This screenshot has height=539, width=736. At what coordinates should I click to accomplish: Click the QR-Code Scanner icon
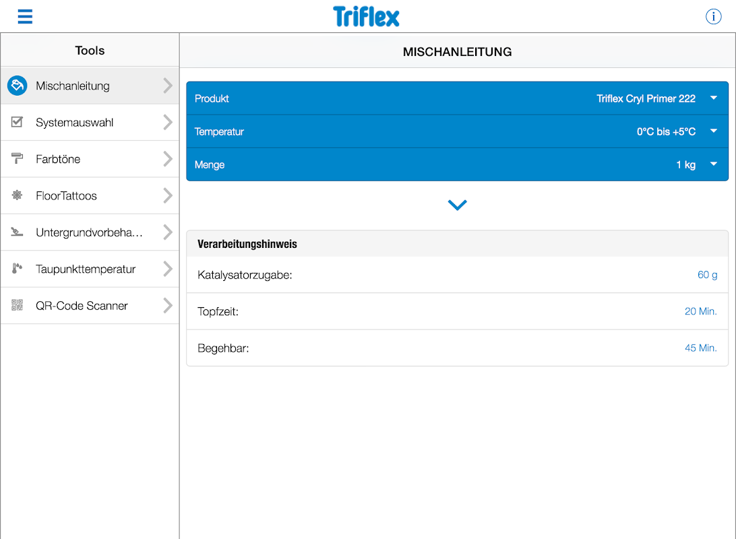(17, 305)
